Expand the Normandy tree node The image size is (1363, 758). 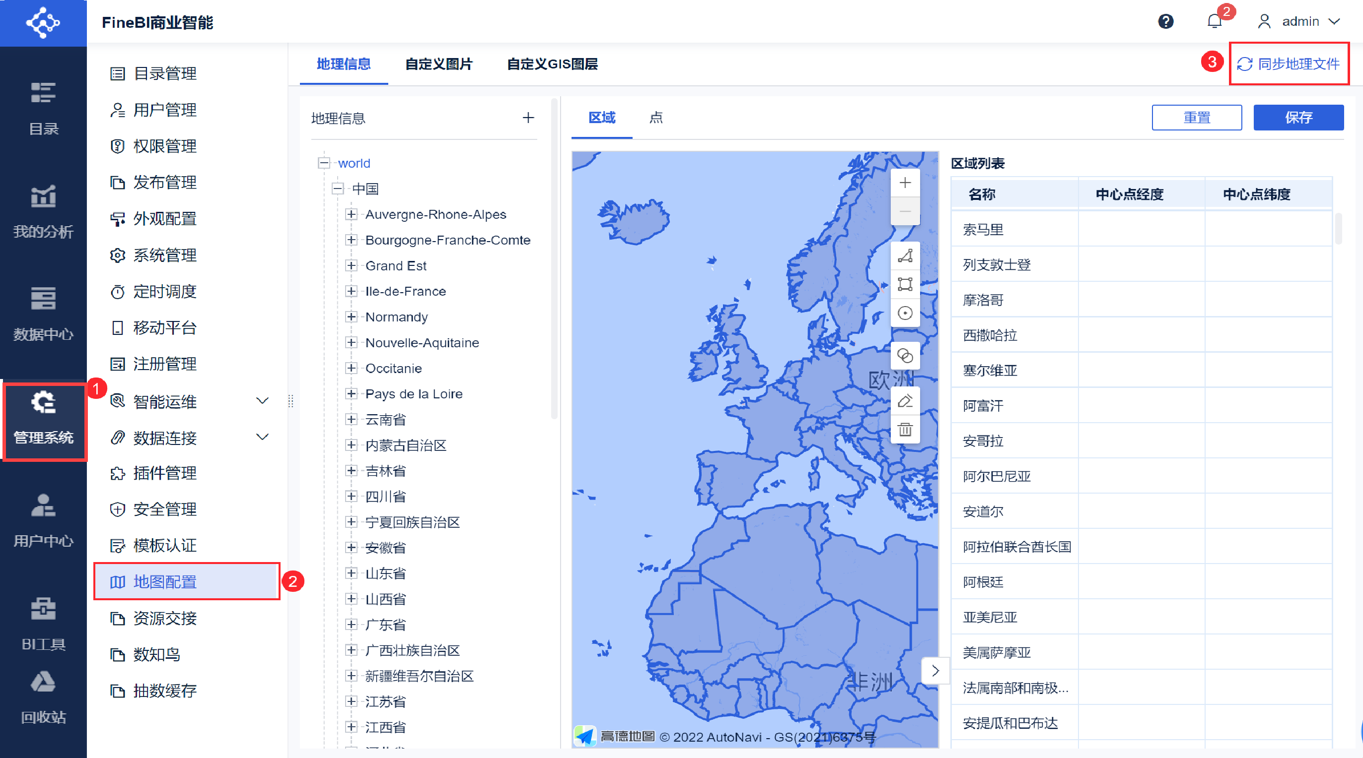(351, 316)
